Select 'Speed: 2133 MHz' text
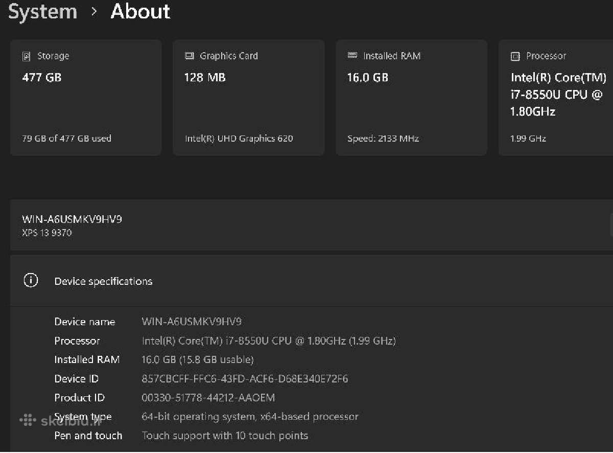This screenshot has width=613, height=453. (x=384, y=139)
